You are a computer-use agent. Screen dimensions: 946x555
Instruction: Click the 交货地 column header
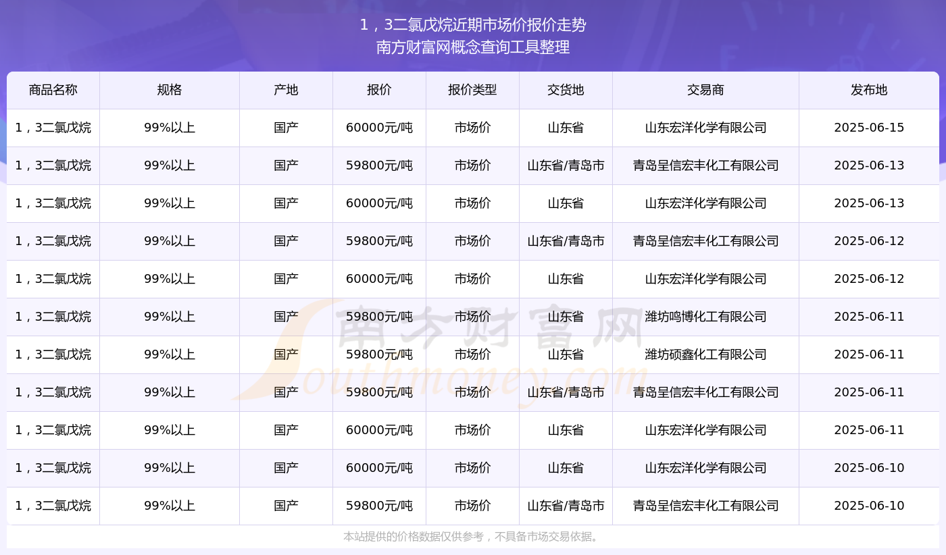(566, 90)
